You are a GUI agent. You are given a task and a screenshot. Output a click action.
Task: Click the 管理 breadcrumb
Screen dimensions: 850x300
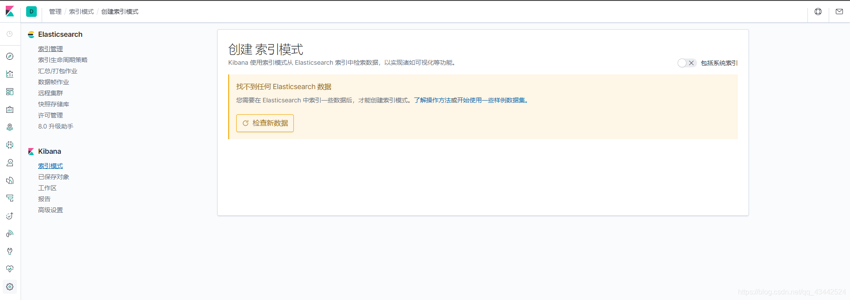tap(55, 12)
